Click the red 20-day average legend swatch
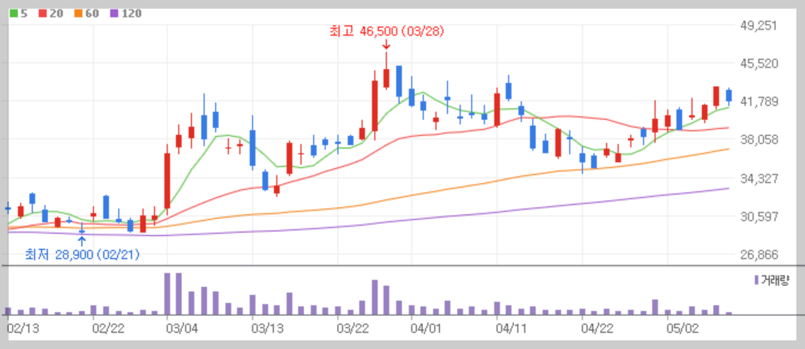This screenshot has width=805, height=349. 43,13
